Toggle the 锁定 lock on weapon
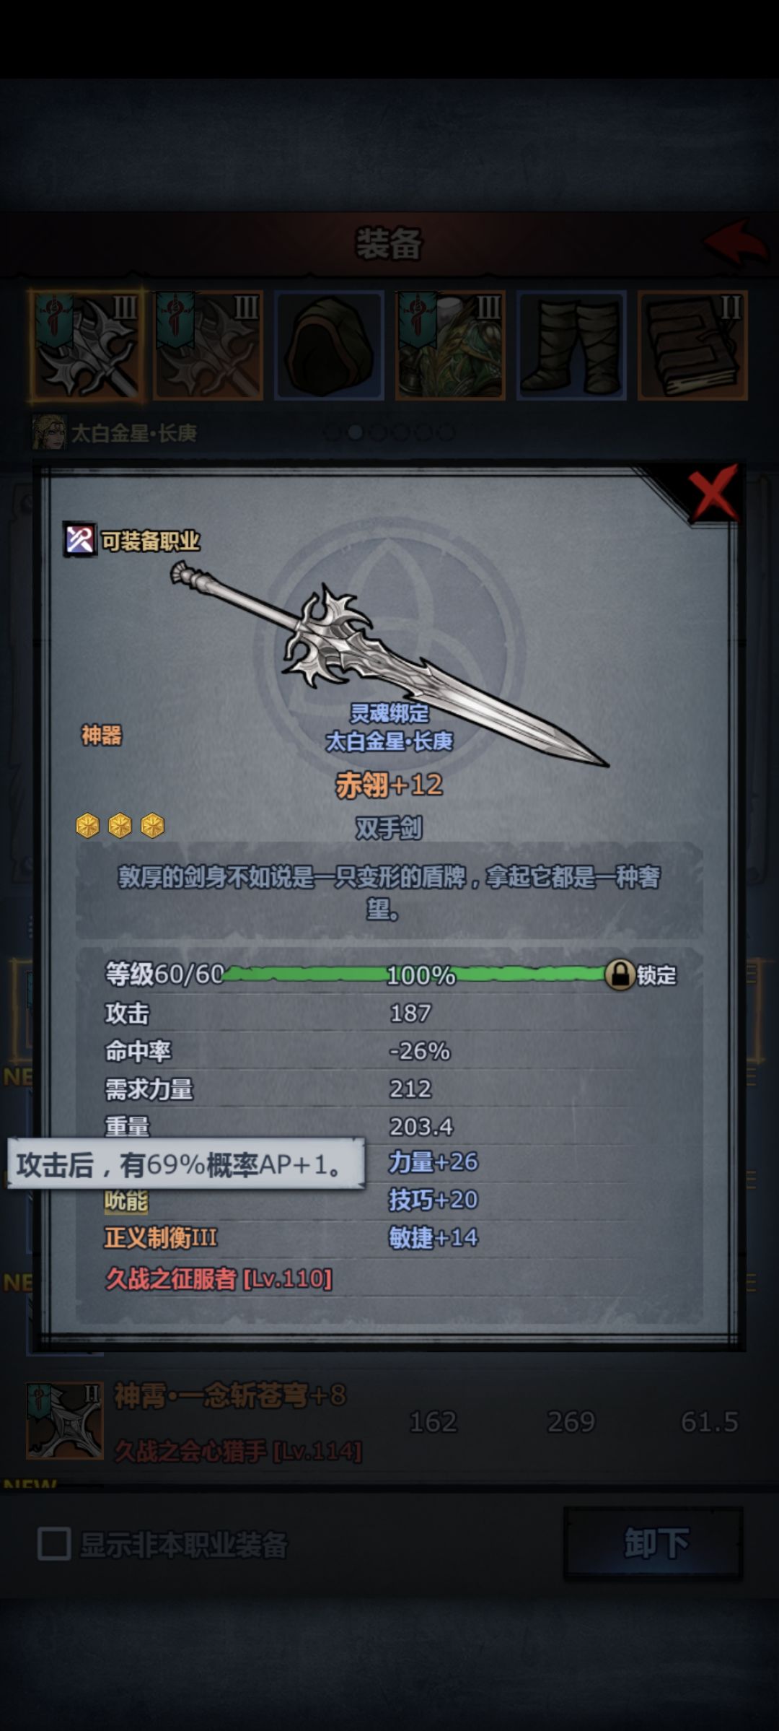 [641, 974]
